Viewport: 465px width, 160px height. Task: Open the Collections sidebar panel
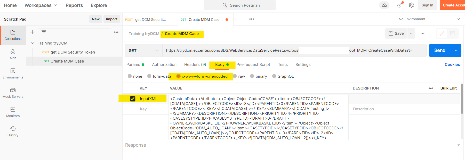pyautogui.click(x=13, y=35)
